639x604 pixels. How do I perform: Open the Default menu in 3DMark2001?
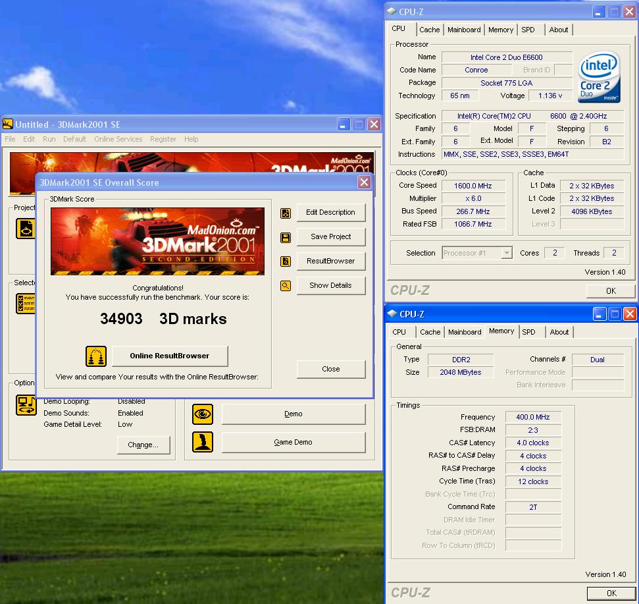click(74, 139)
